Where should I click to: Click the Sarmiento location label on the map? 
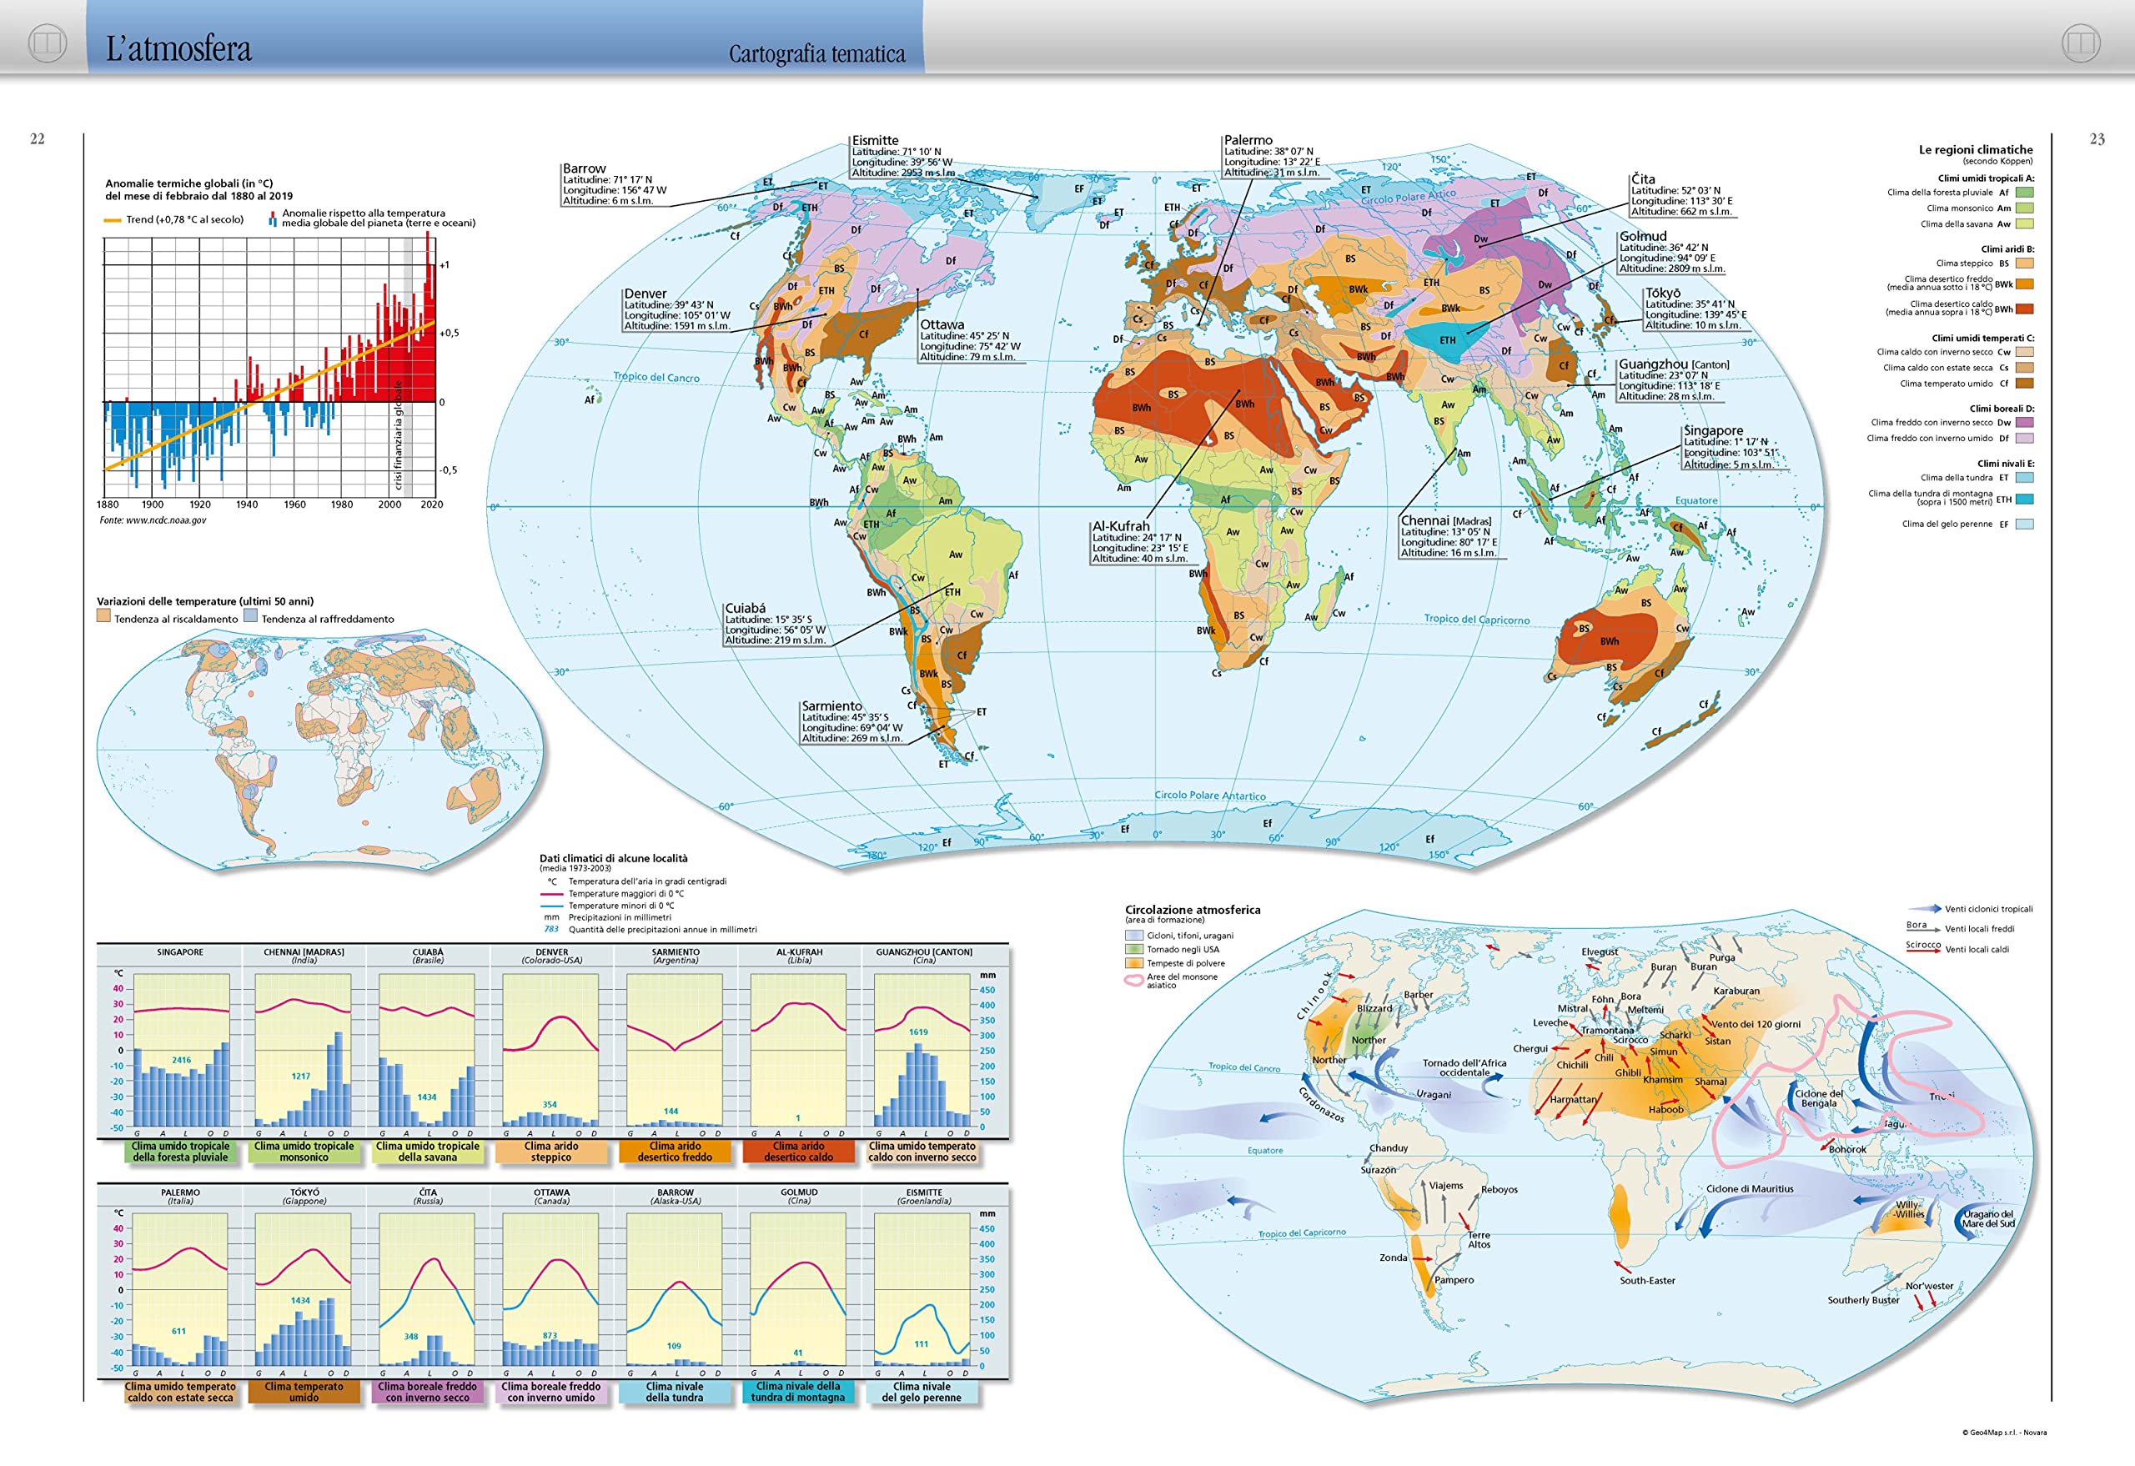tap(831, 706)
